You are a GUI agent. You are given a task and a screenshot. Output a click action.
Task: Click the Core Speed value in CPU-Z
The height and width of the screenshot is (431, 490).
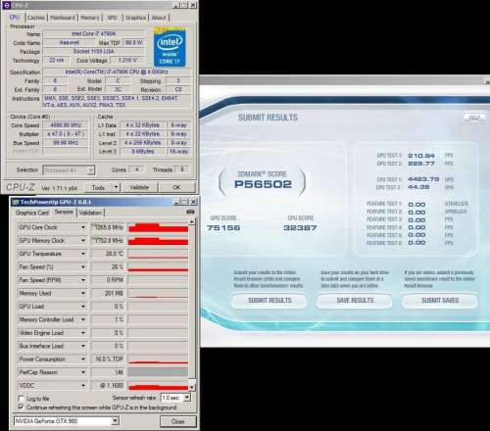click(66, 125)
